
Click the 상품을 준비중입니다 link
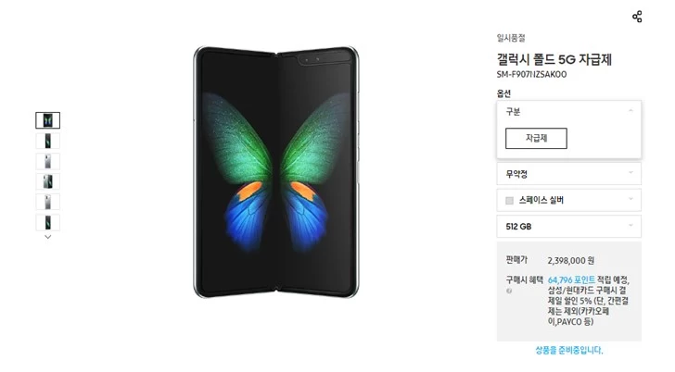coord(569,350)
